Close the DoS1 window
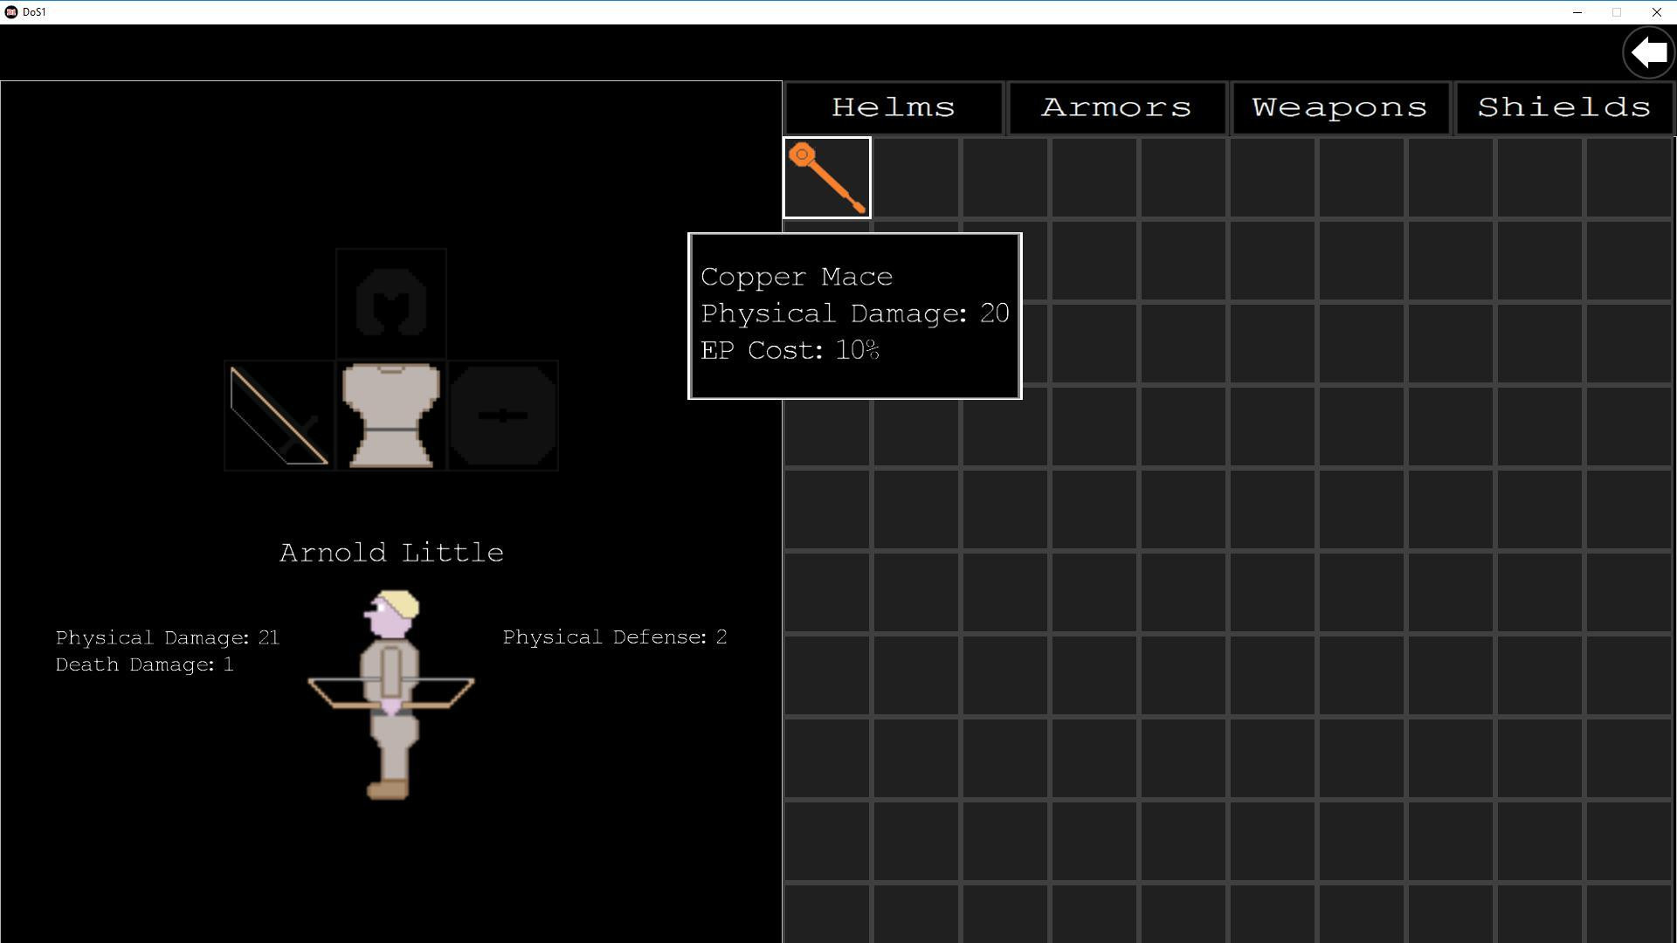1677x943 pixels. click(1656, 12)
